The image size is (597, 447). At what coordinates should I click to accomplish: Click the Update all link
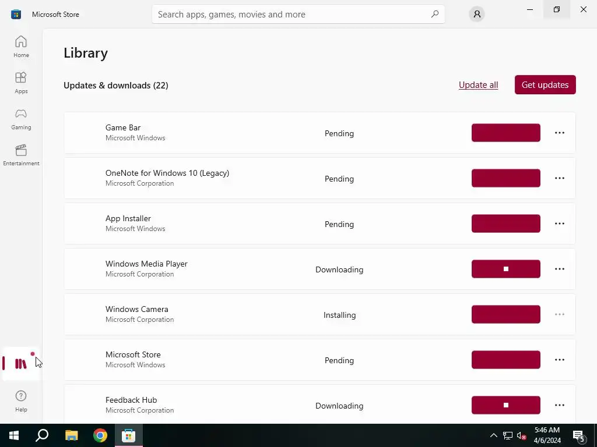(x=478, y=85)
